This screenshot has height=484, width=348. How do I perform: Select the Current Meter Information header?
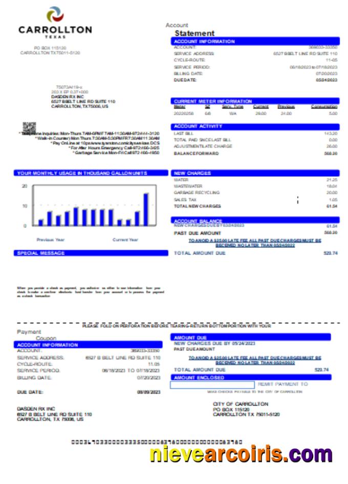point(255,101)
